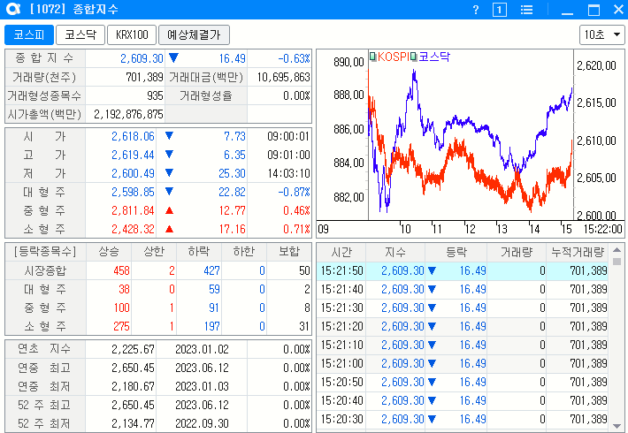
Task: Toggle KOSPI legend checkbox on chart
Action: tap(373, 57)
